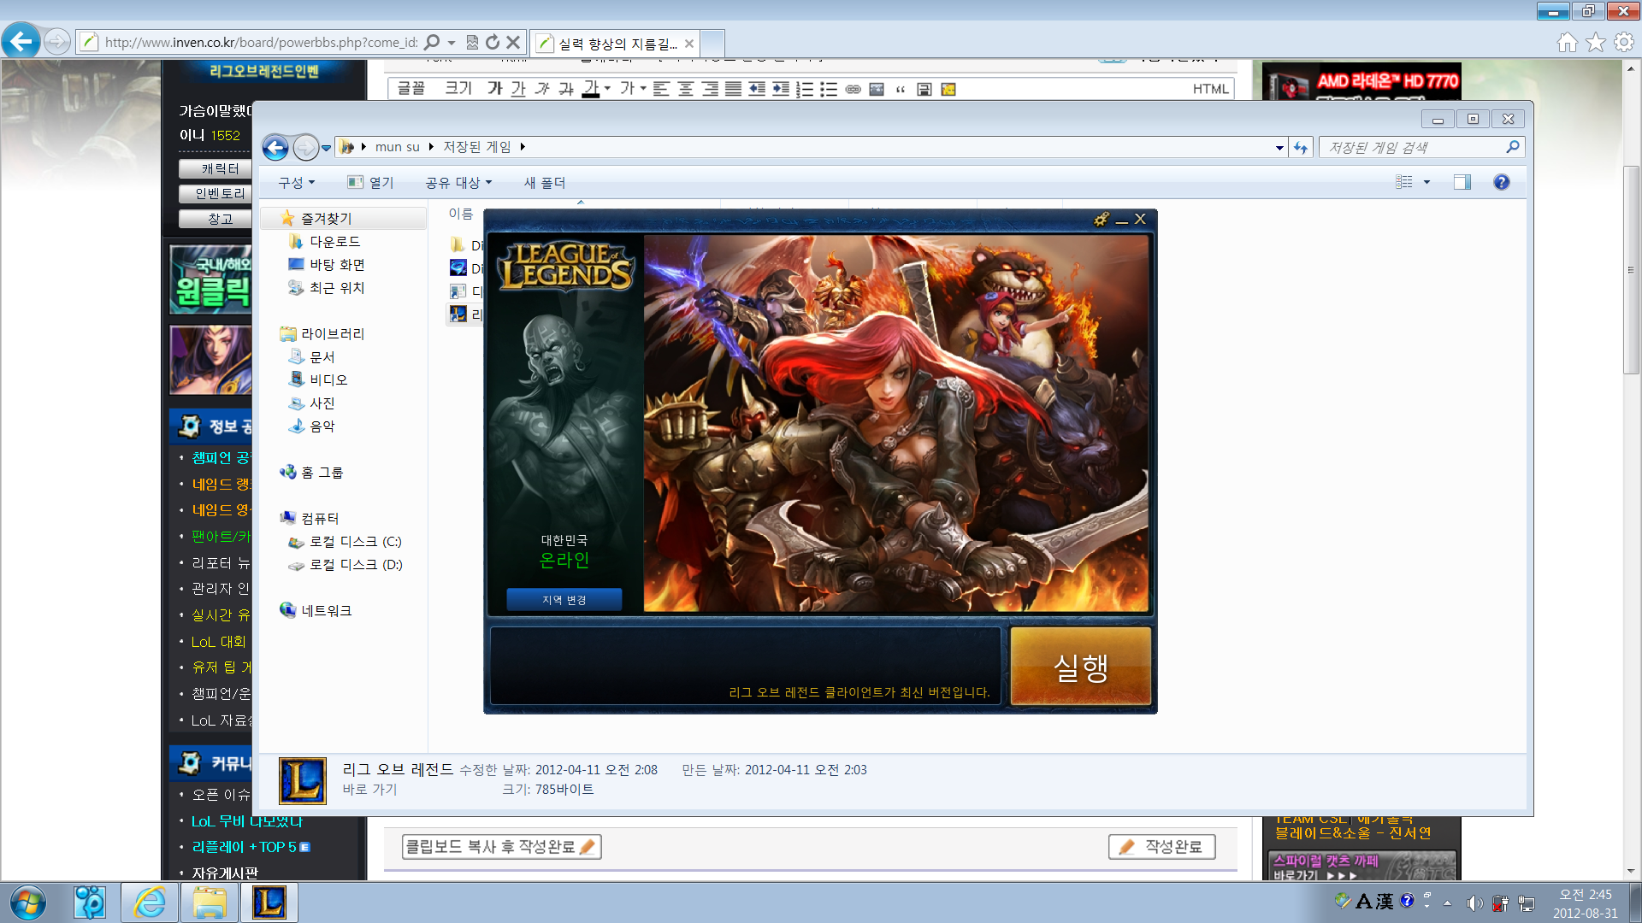Toggle italic formatting in editor toolbar
This screenshot has width=1642, height=923.
542,89
